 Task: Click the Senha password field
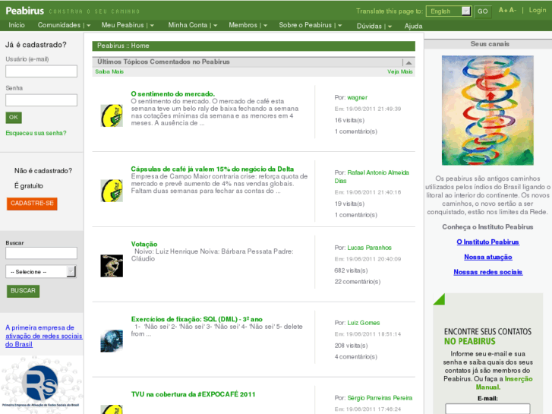pyautogui.click(x=41, y=100)
